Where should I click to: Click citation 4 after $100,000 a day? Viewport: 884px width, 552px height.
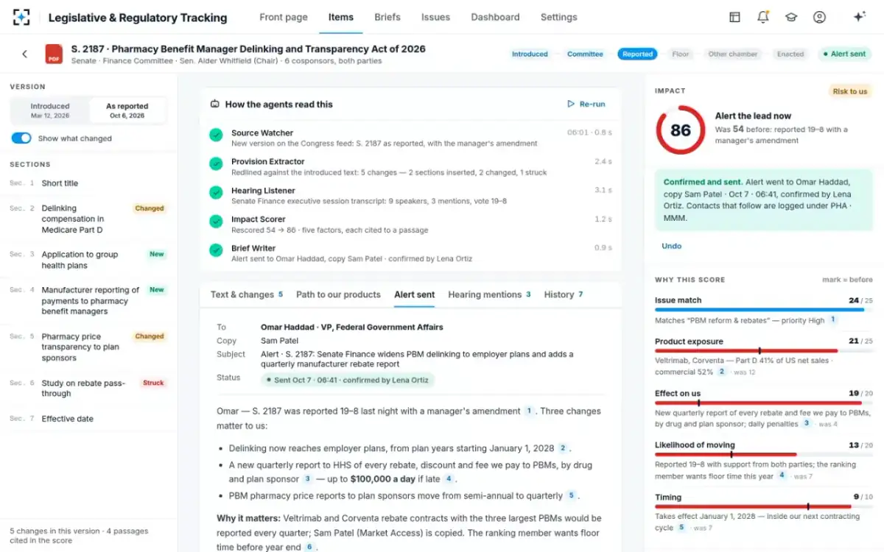point(448,479)
